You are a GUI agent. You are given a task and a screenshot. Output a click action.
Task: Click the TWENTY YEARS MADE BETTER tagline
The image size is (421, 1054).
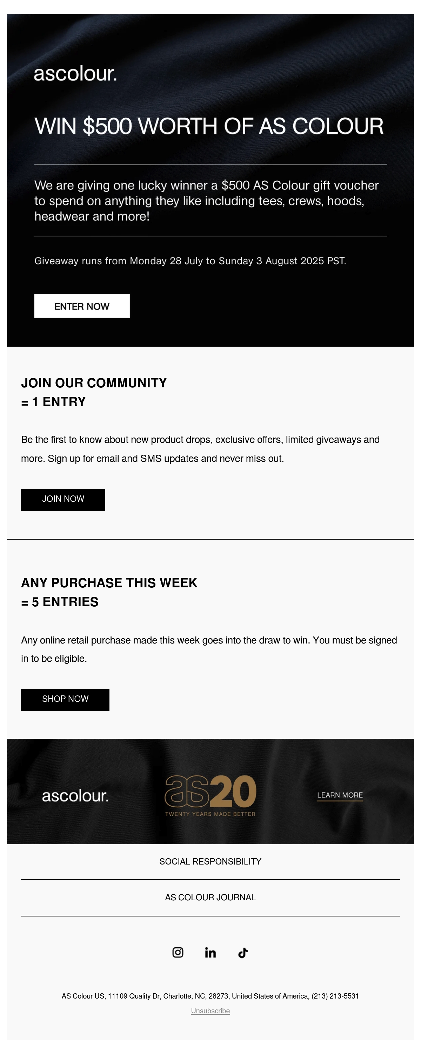coord(210,814)
